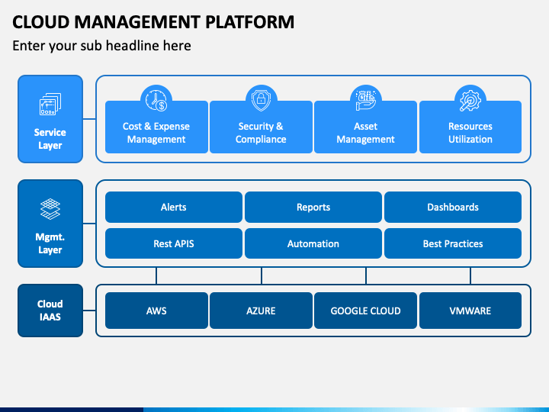Click the VMWARE block
This screenshot has height=412, width=549.
[470, 311]
